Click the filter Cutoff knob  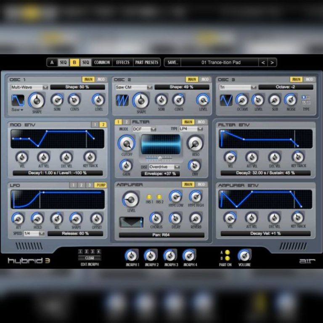pos(127,143)
